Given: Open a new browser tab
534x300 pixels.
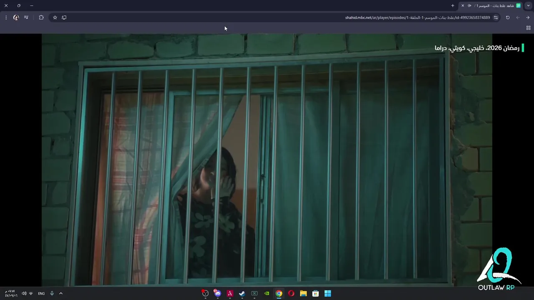Looking at the screenshot, I should coord(453,5).
